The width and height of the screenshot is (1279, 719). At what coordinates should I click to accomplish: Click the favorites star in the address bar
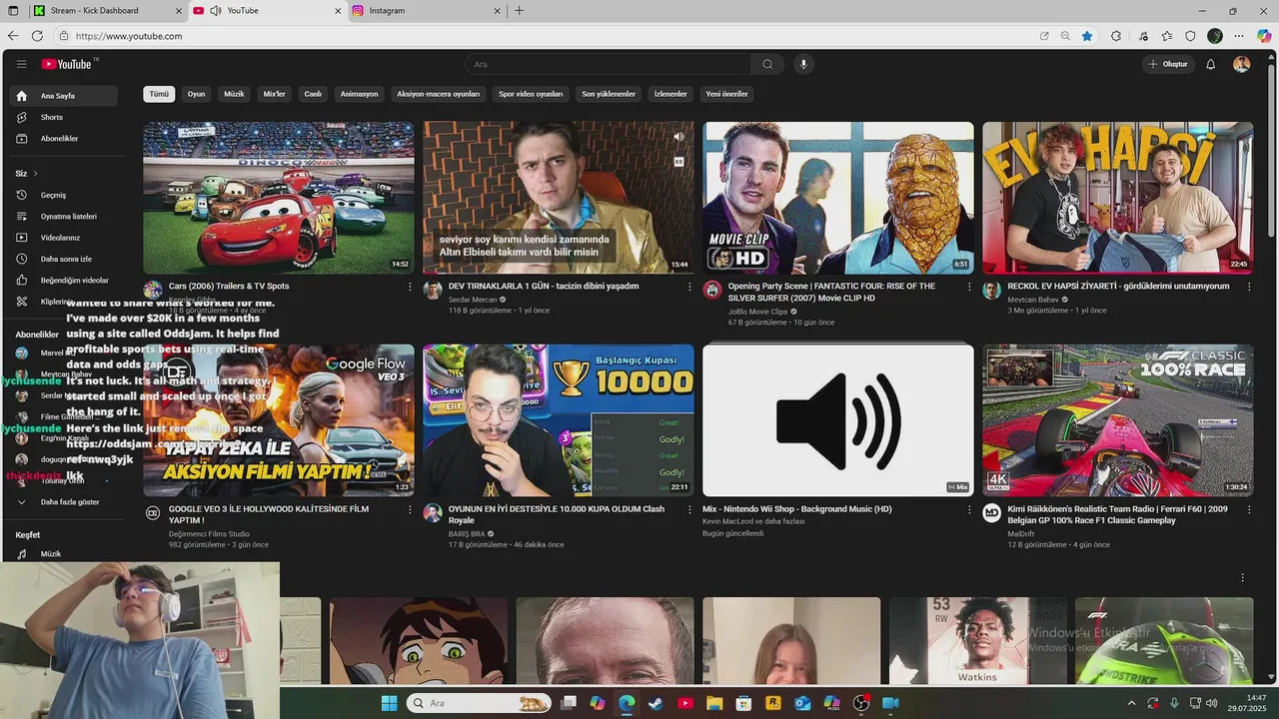pos(1087,36)
